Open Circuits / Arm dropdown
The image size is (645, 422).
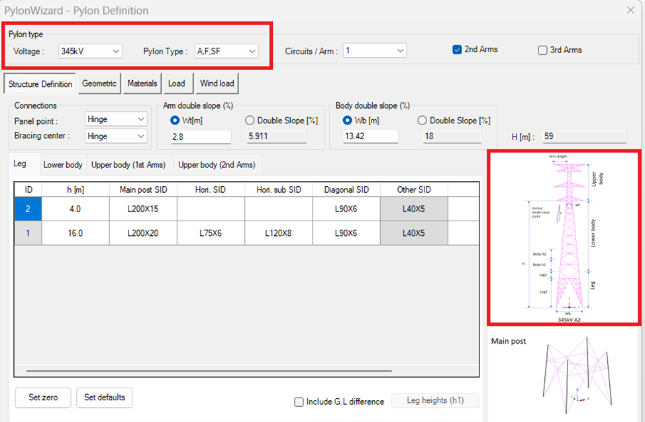374,51
